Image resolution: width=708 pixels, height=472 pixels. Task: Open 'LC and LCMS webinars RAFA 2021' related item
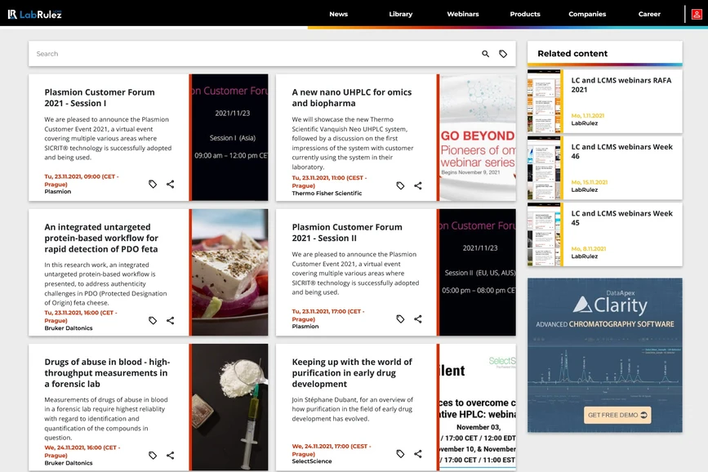621,85
